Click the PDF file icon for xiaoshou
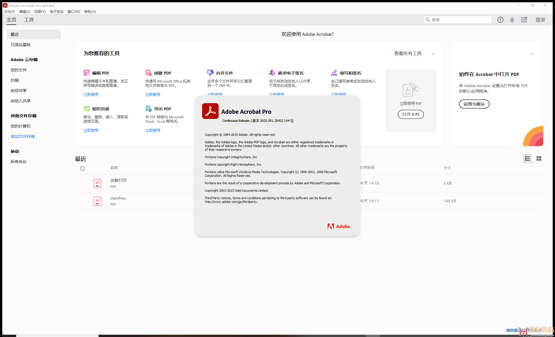The image size is (555, 337). click(97, 201)
